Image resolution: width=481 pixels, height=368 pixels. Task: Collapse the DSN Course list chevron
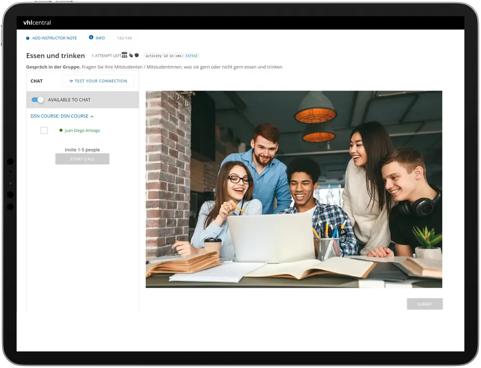[x=92, y=117]
